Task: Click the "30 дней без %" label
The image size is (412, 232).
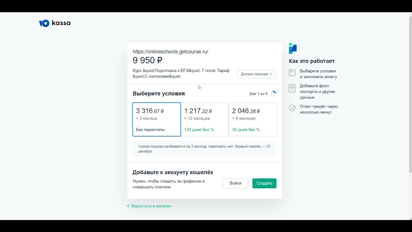Action: (x=246, y=130)
